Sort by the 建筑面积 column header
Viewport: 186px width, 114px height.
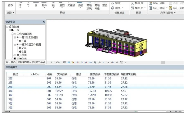[x=95, y=74]
